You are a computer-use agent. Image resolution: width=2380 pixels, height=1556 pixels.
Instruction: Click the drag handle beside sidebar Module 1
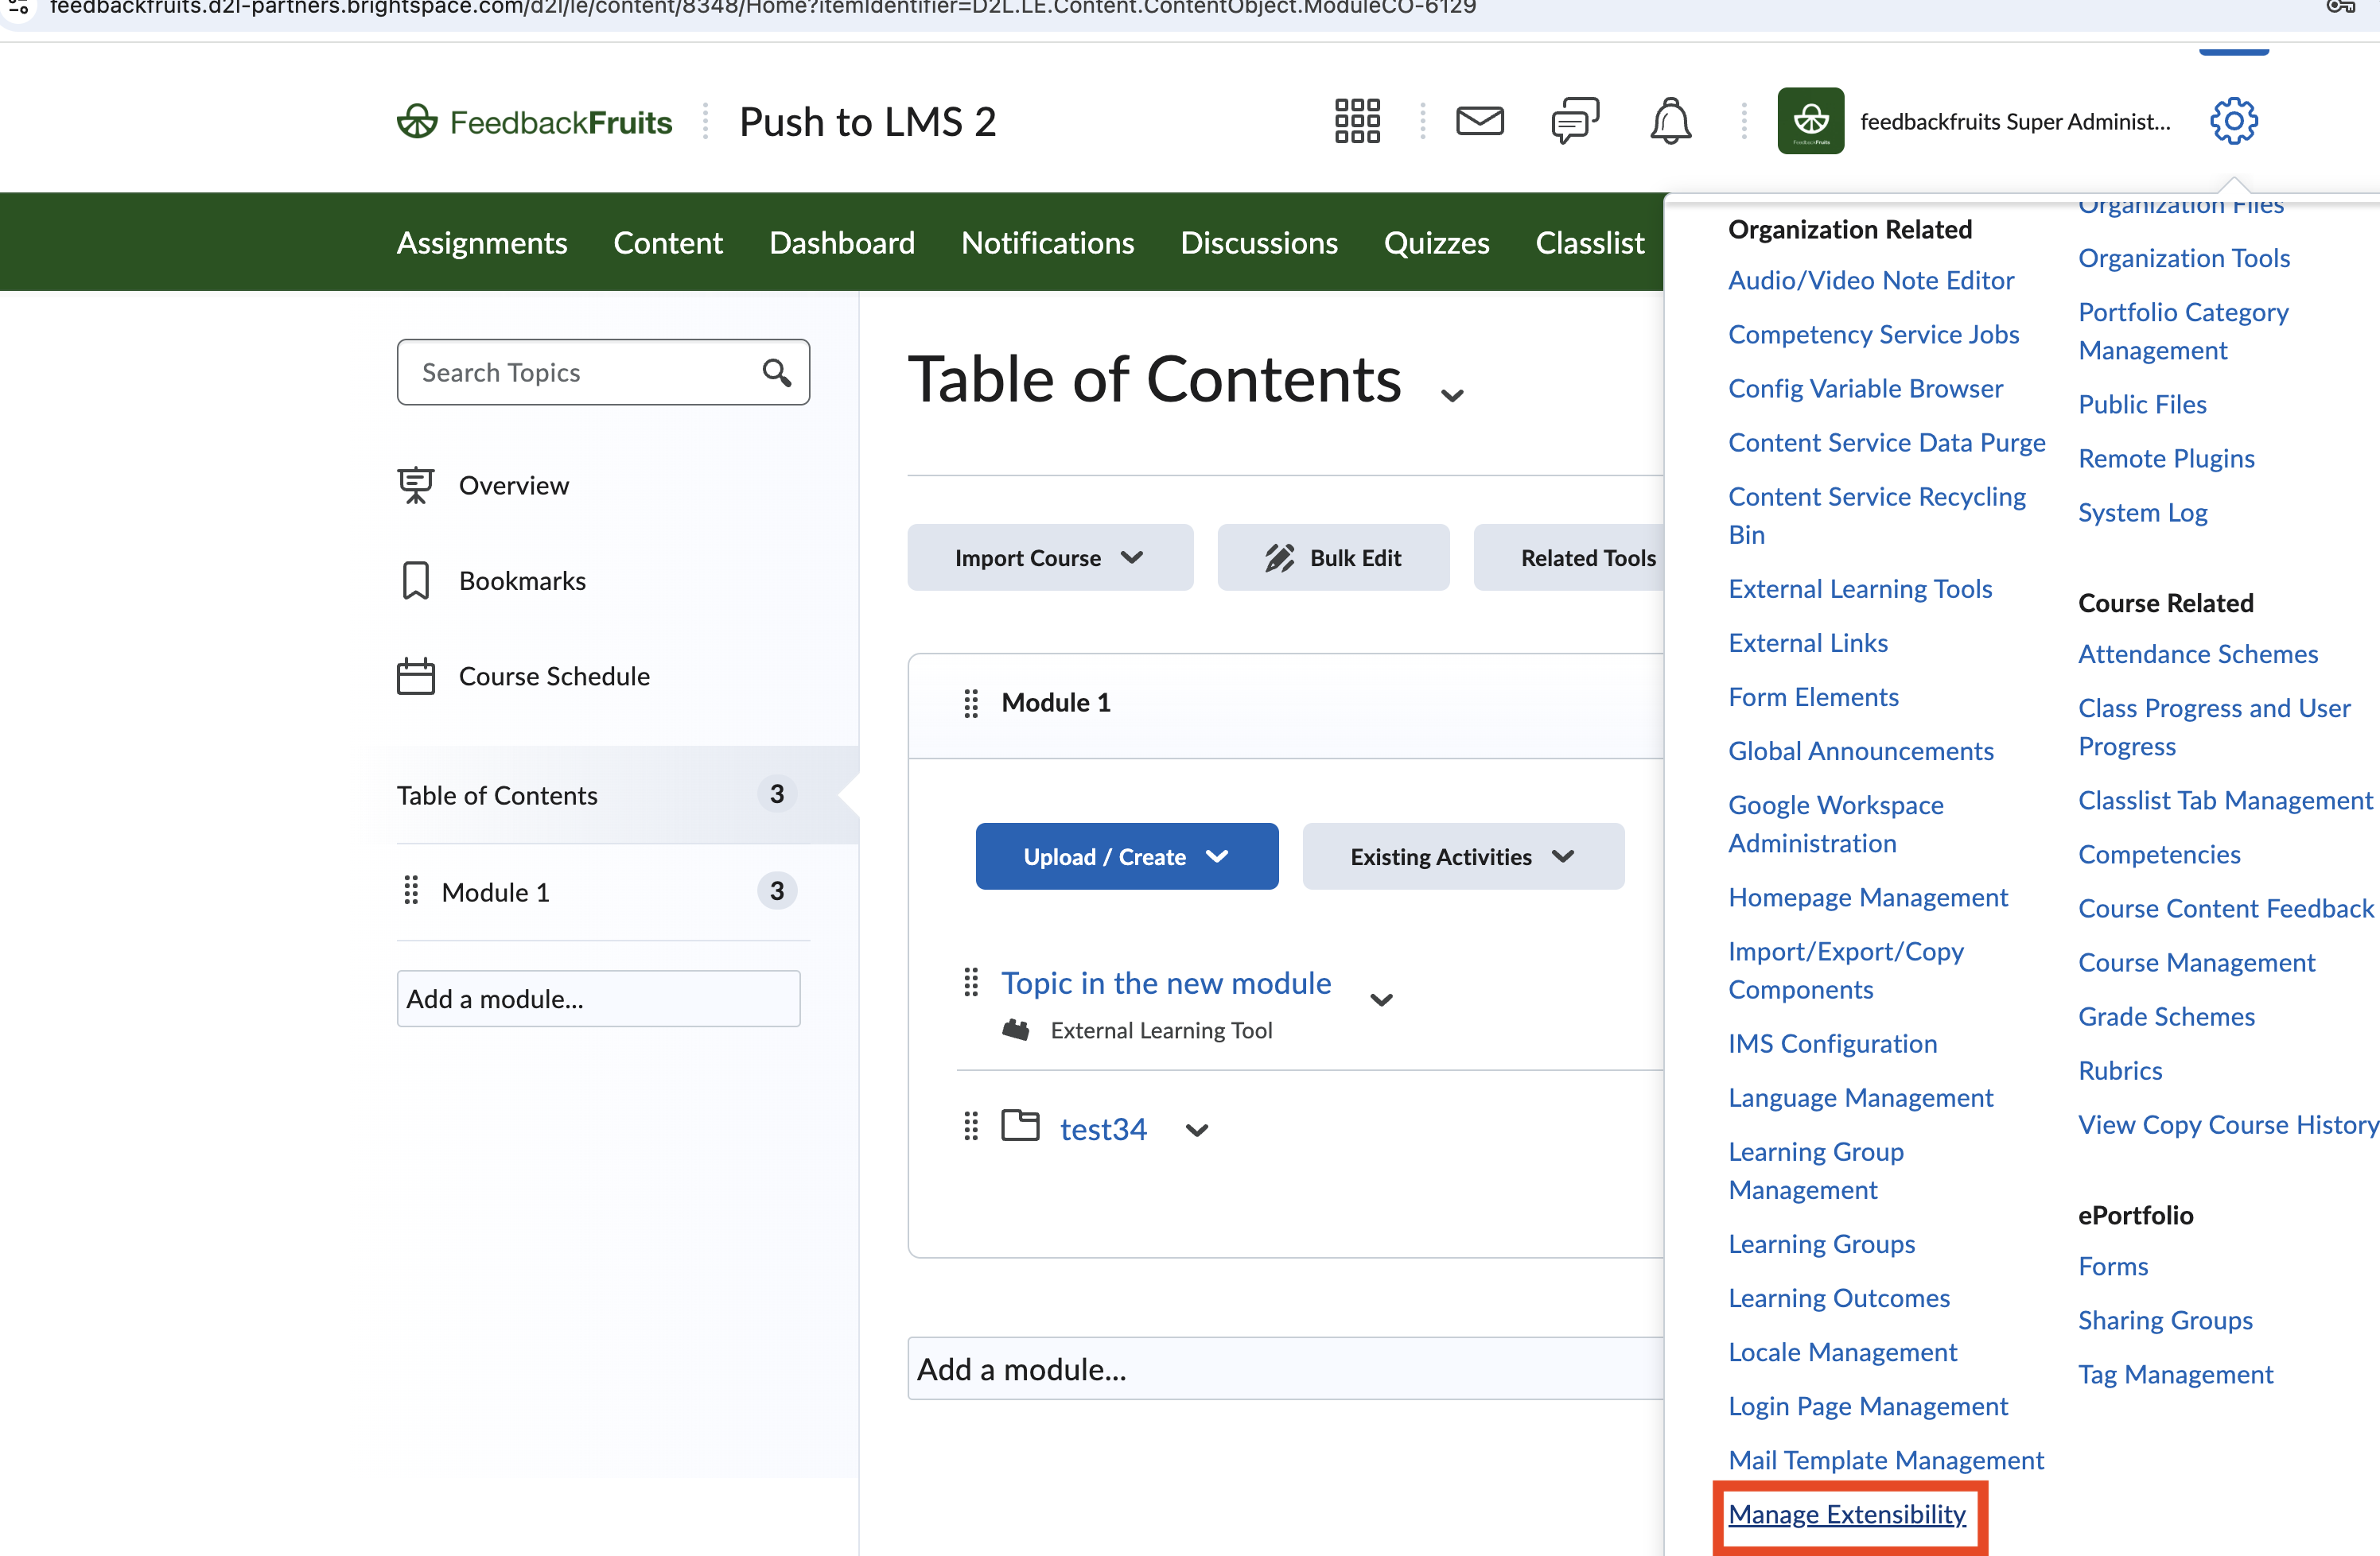(411, 891)
